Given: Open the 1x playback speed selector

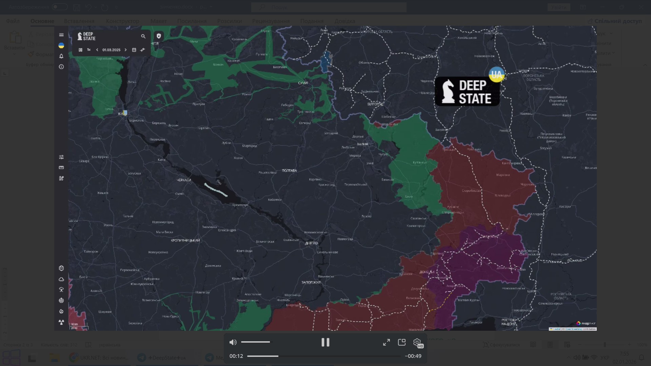Looking at the screenshot, I should (89, 50).
